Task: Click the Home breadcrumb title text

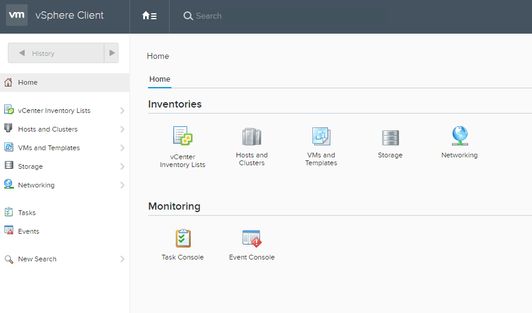Action: [158, 56]
